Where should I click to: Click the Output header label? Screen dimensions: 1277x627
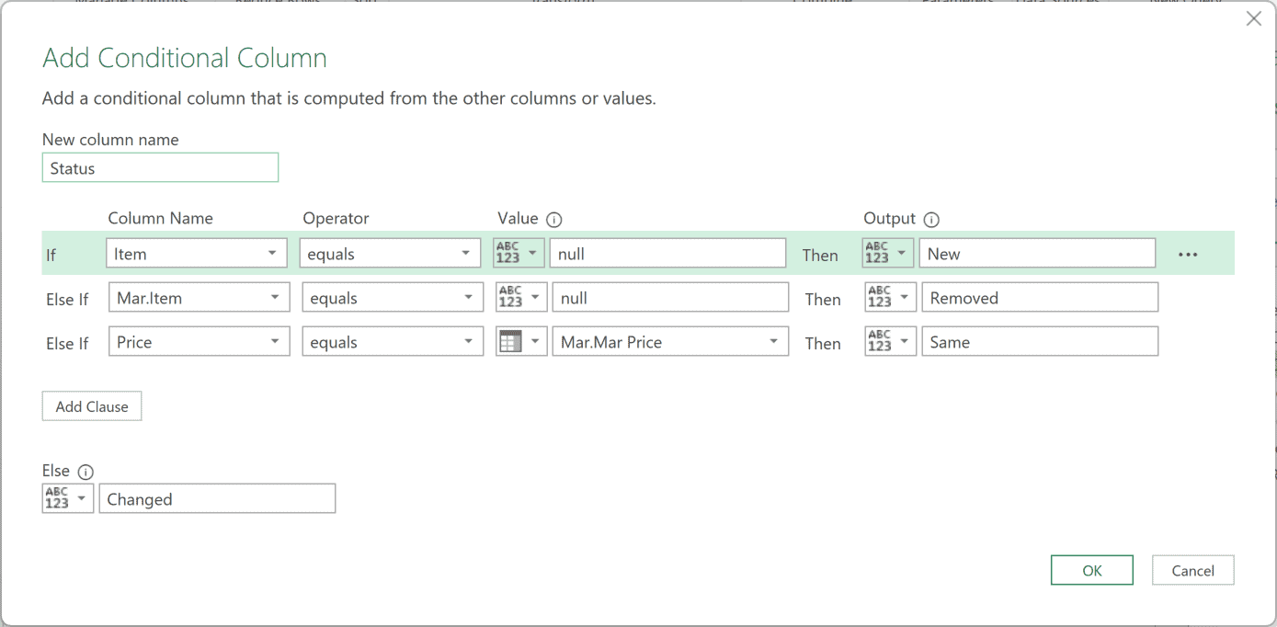[x=889, y=219]
